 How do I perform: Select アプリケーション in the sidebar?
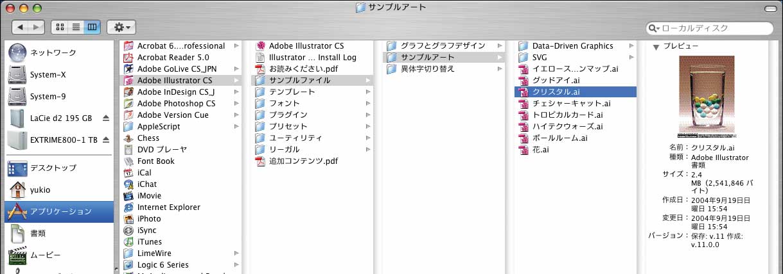pyautogui.click(x=59, y=211)
